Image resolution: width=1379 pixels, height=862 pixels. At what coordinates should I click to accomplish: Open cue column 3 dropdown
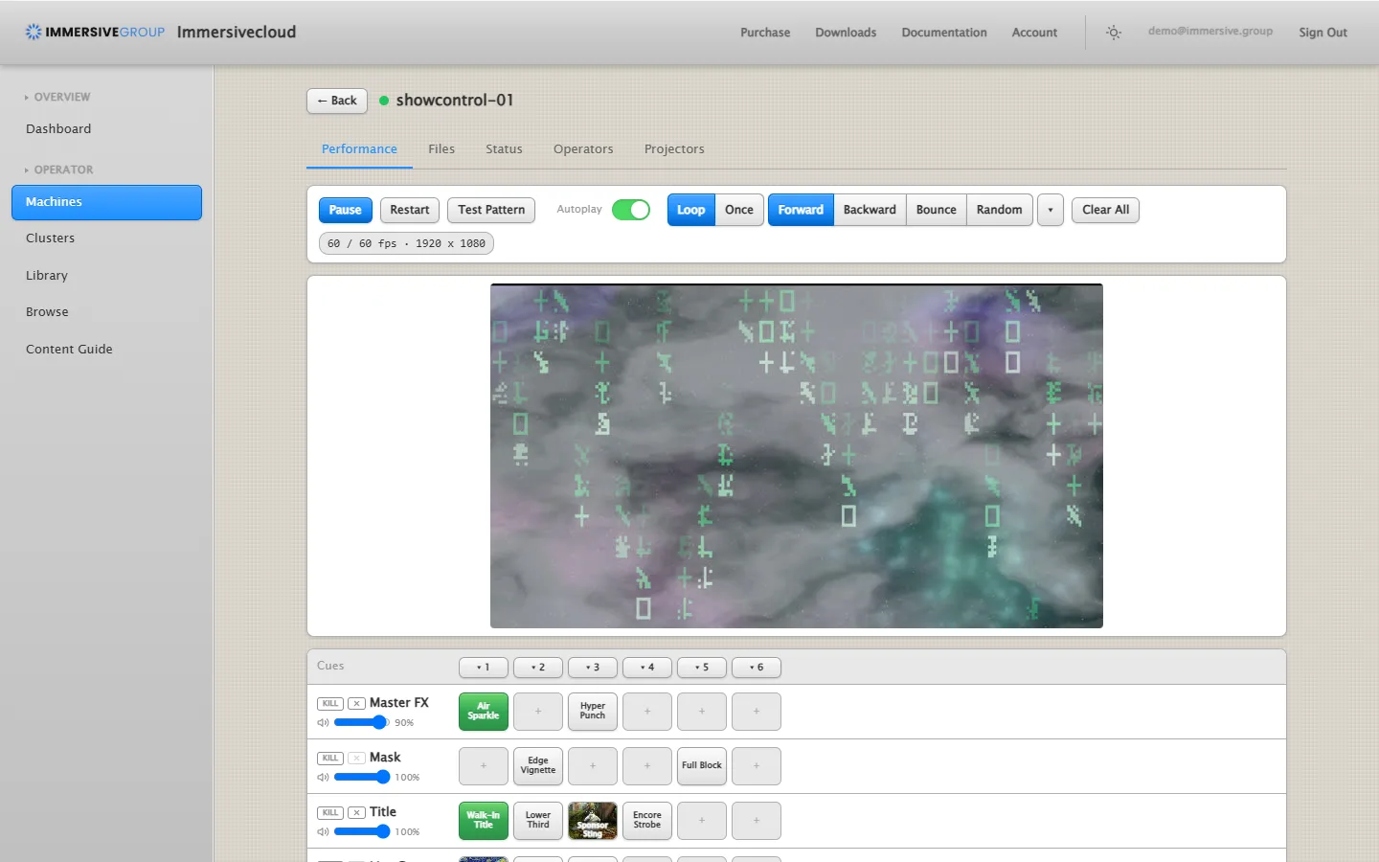593,668
